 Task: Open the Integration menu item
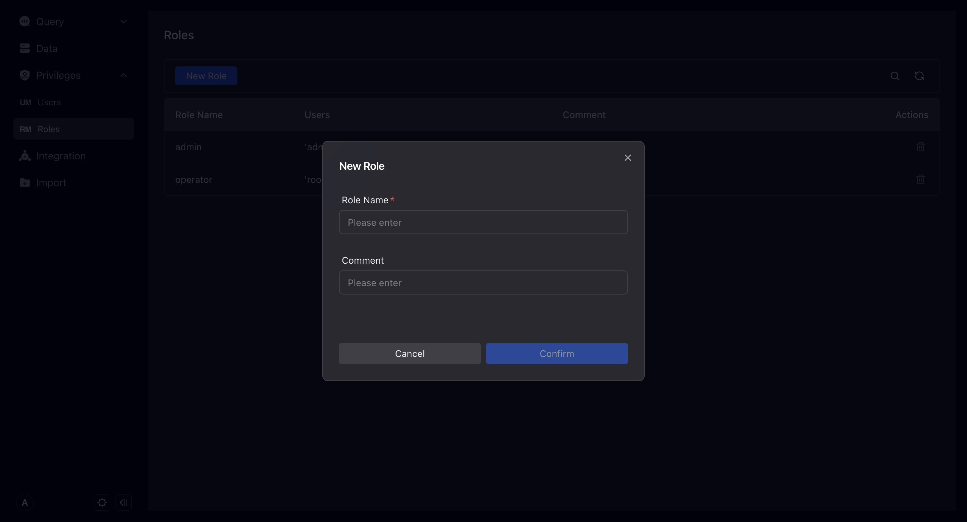(x=61, y=156)
